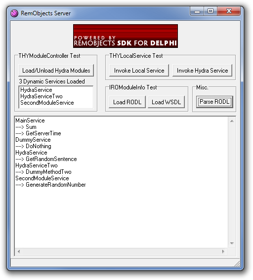Viewport: 253px width, 280px height.
Task: Select HydraService in the dynamic services list
Action: [36, 90]
